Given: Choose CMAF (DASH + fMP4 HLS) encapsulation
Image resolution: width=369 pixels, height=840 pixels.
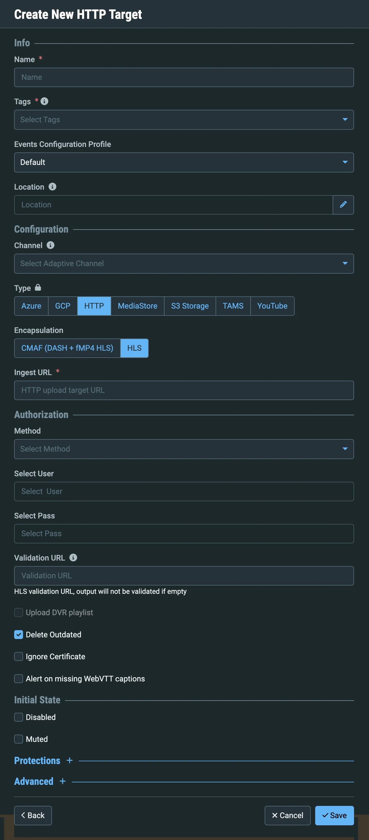Looking at the screenshot, I should [x=67, y=348].
